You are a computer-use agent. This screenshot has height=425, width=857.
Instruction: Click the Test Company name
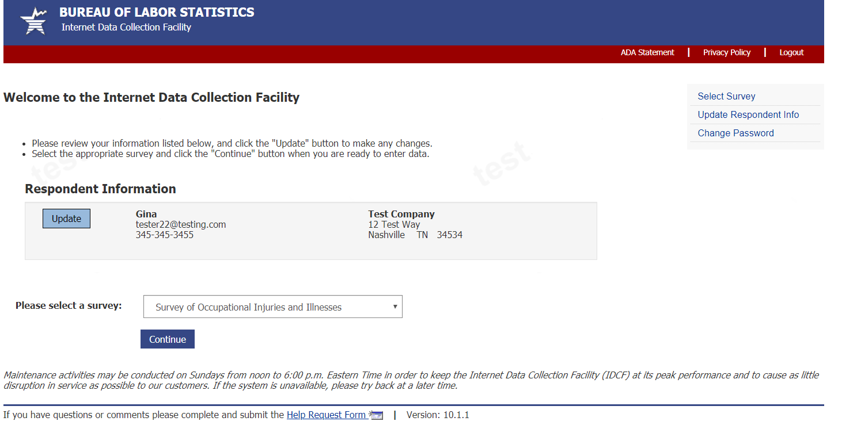pos(401,214)
